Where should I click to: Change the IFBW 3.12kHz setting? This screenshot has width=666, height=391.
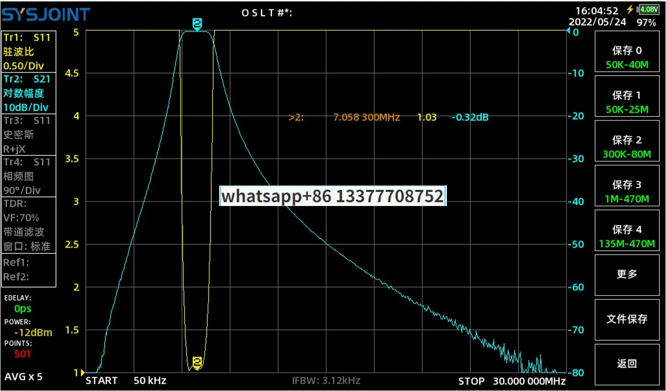click(326, 380)
